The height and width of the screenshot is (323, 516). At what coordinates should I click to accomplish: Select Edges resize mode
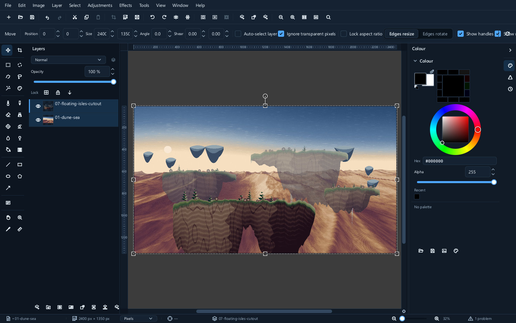[x=401, y=34]
